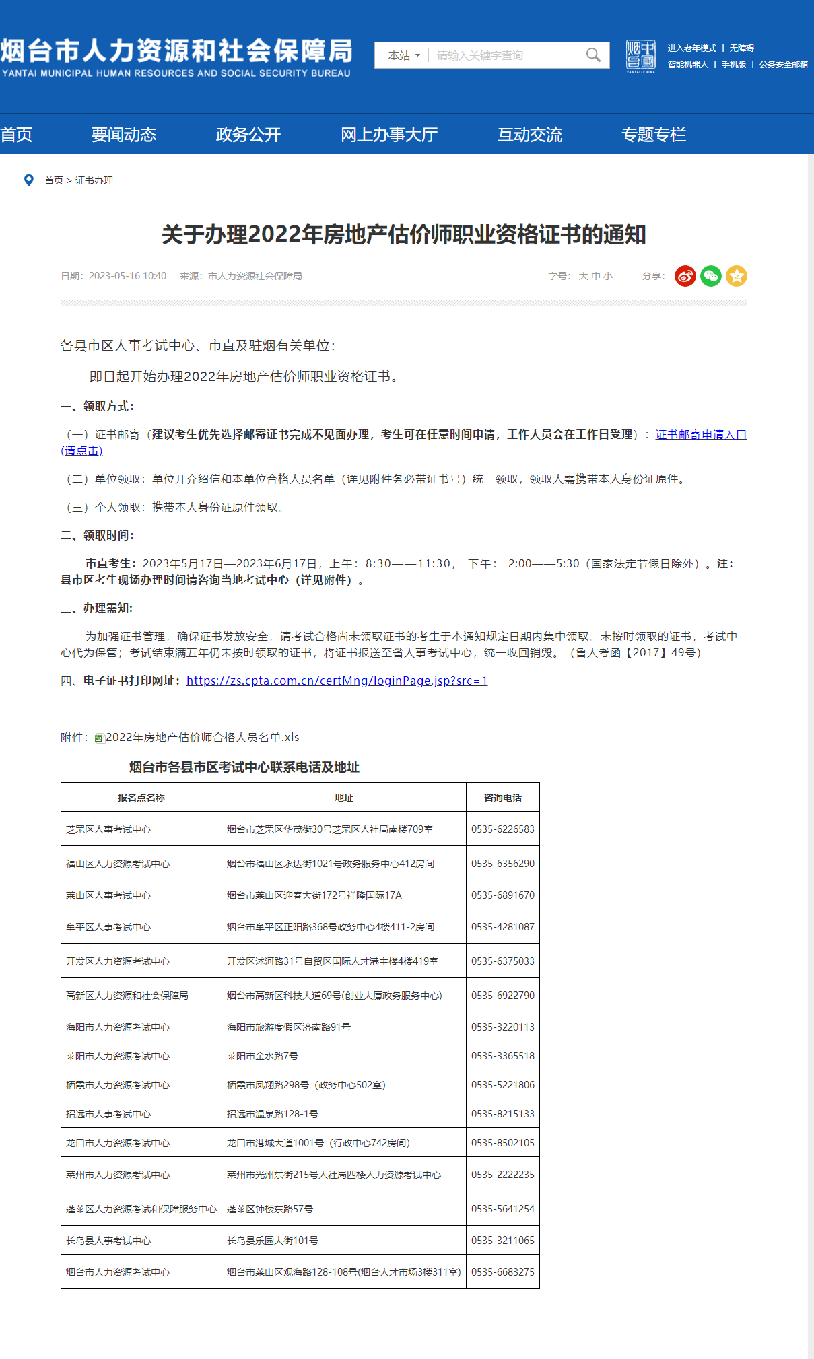This screenshot has width=814, height=1359.
Task: Click the magnifier search icon
Action: pyautogui.click(x=592, y=55)
